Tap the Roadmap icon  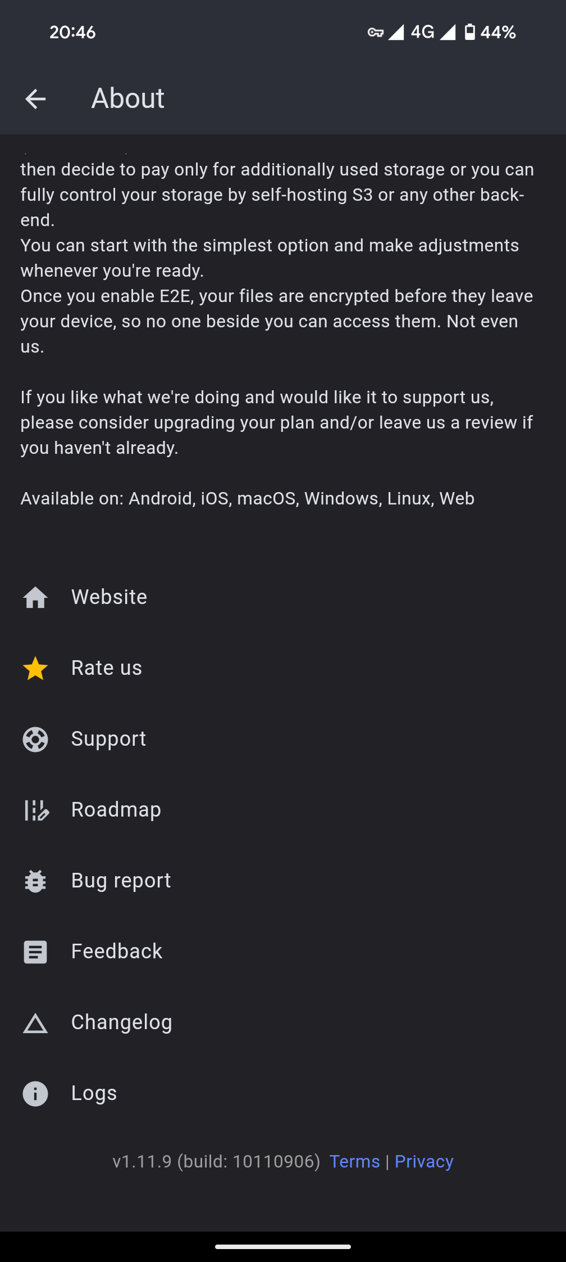[x=36, y=810]
